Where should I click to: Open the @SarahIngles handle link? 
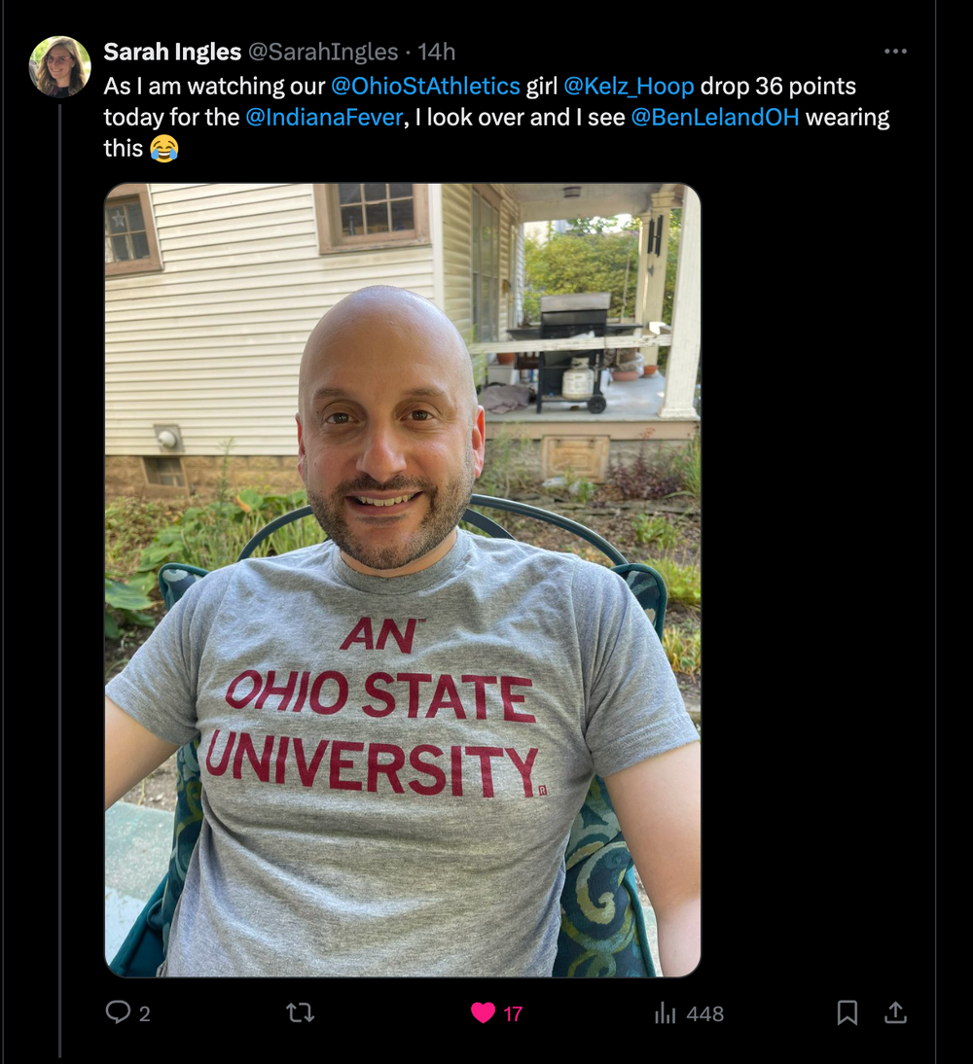tap(323, 52)
